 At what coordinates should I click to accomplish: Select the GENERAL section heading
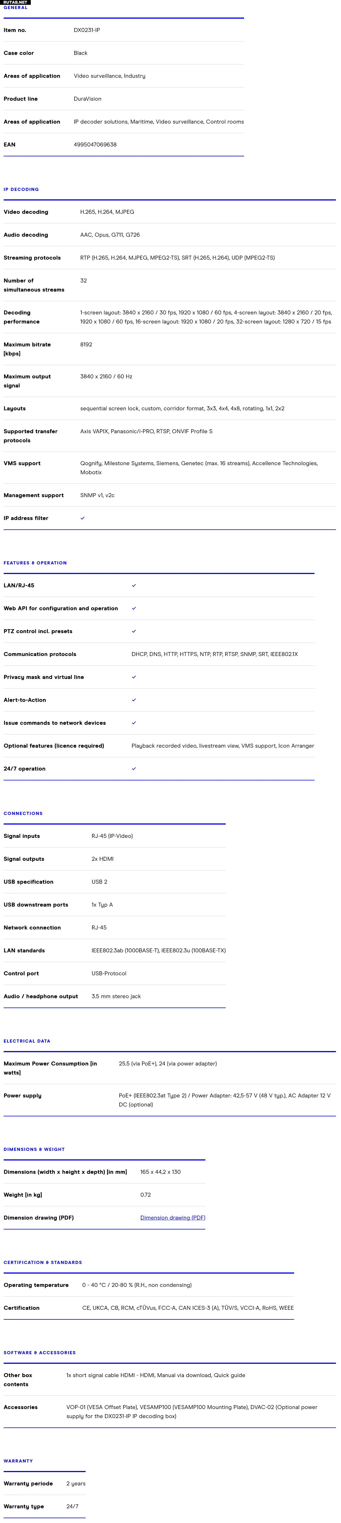(16, 8)
